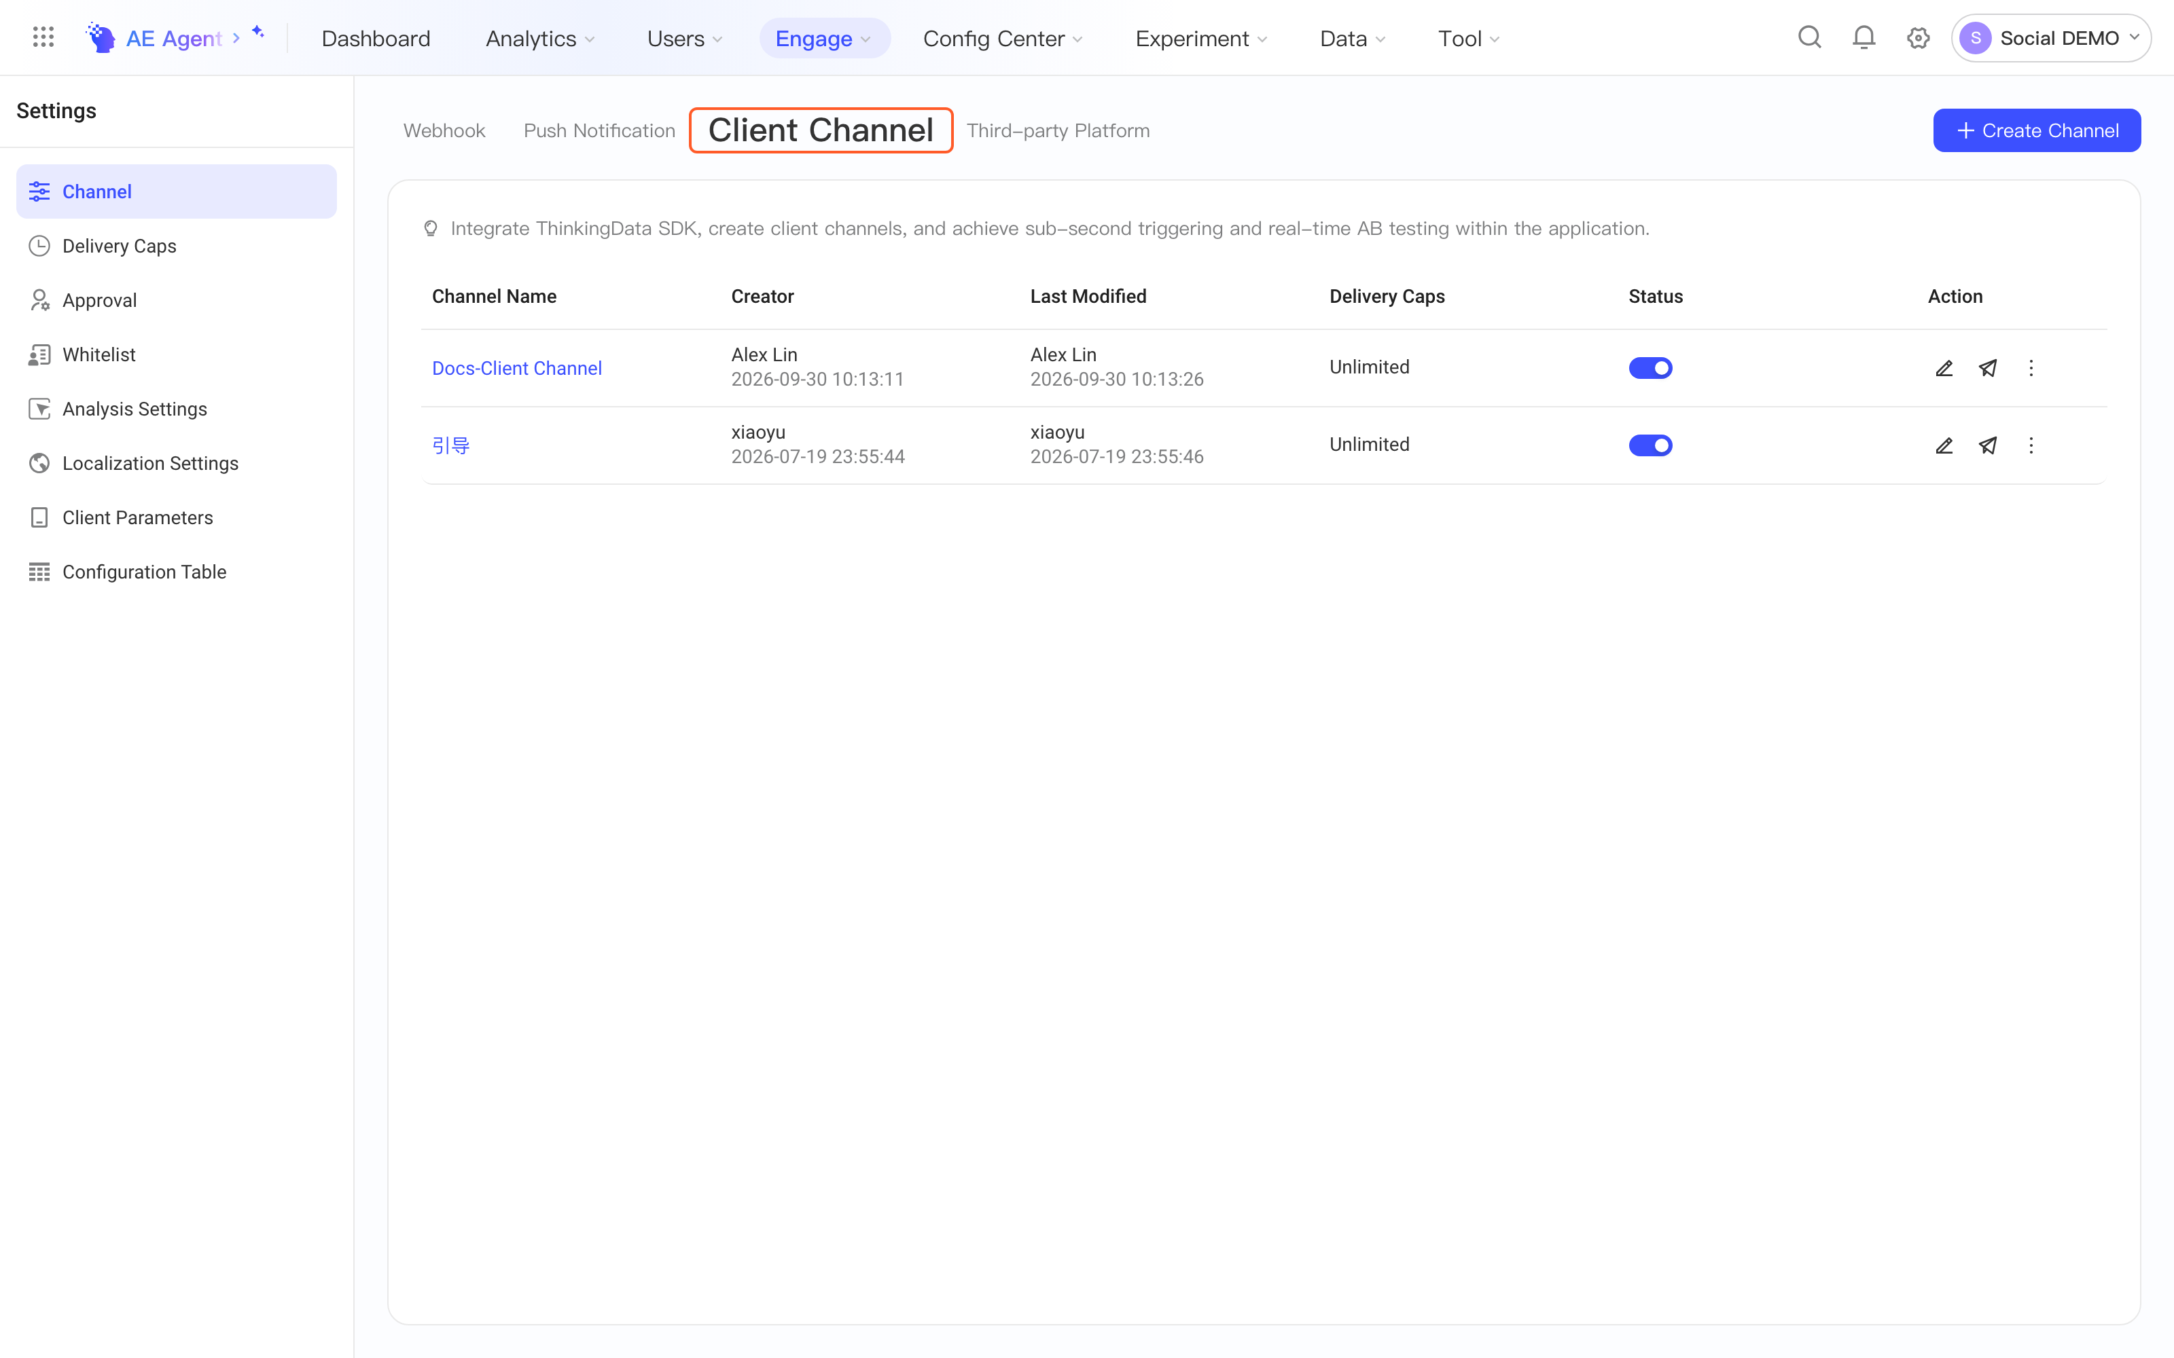Edit the 引导 channel with pencil icon

pyautogui.click(x=1944, y=445)
